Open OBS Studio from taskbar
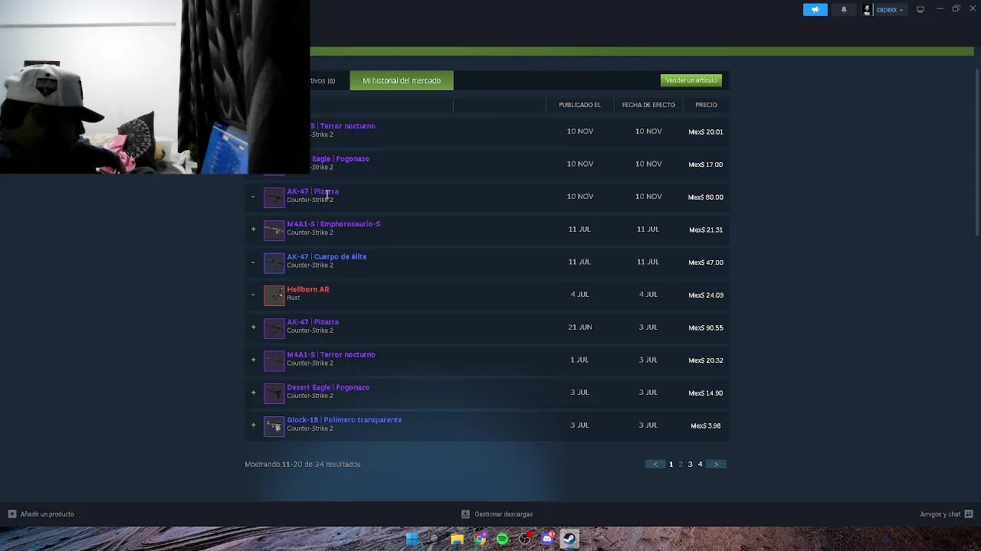This screenshot has height=551, width=981. point(525,539)
